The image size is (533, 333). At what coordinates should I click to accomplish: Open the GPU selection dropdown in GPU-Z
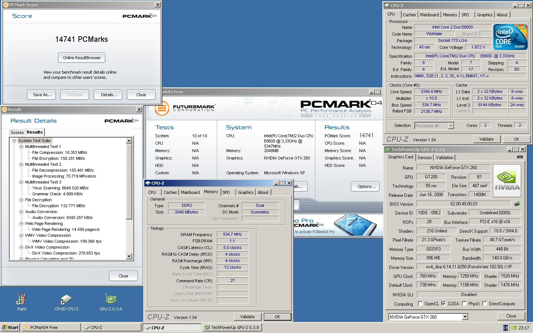[x=465, y=317]
